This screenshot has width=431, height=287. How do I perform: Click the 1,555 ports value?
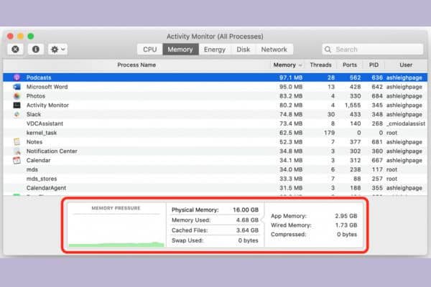pyautogui.click(x=353, y=105)
